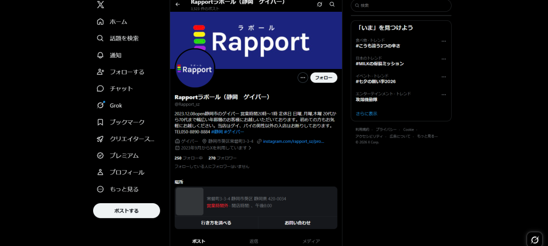The width and height of the screenshot is (548, 246).
Task: Go back with the arrow icon
Action: point(178,4)
